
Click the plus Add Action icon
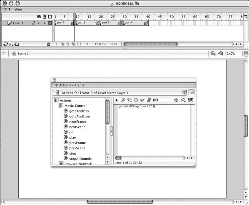[117, 100]
